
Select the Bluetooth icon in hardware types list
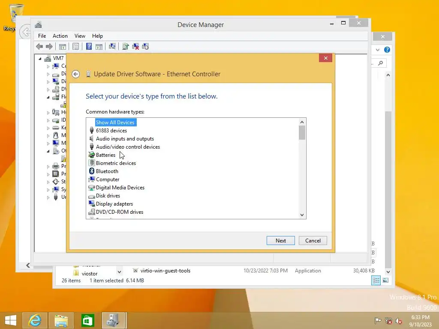click(x=92, y=171)
